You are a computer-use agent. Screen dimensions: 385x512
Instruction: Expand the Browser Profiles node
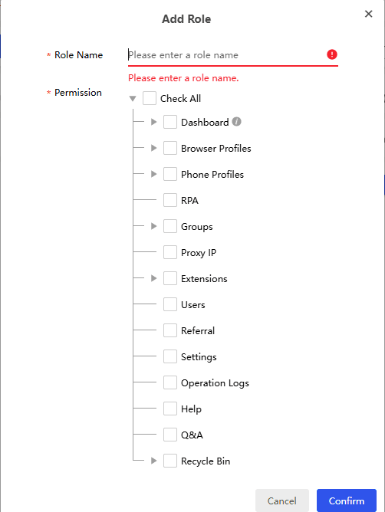pyautogui.click(x=153, y=148)
